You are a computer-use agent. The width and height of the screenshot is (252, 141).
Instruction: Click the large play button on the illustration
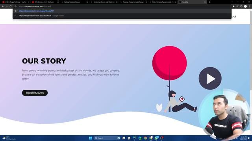point(210,78)
